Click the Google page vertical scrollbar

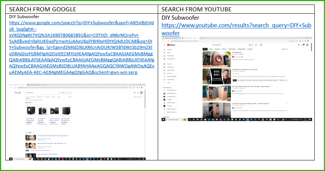(145, 99)
